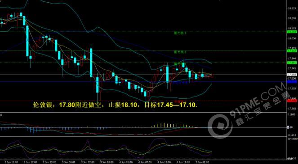Viewport: 298px width, 164px height.
Task: Click the 18.220 price scale label
Action: [x=292, y=18]
